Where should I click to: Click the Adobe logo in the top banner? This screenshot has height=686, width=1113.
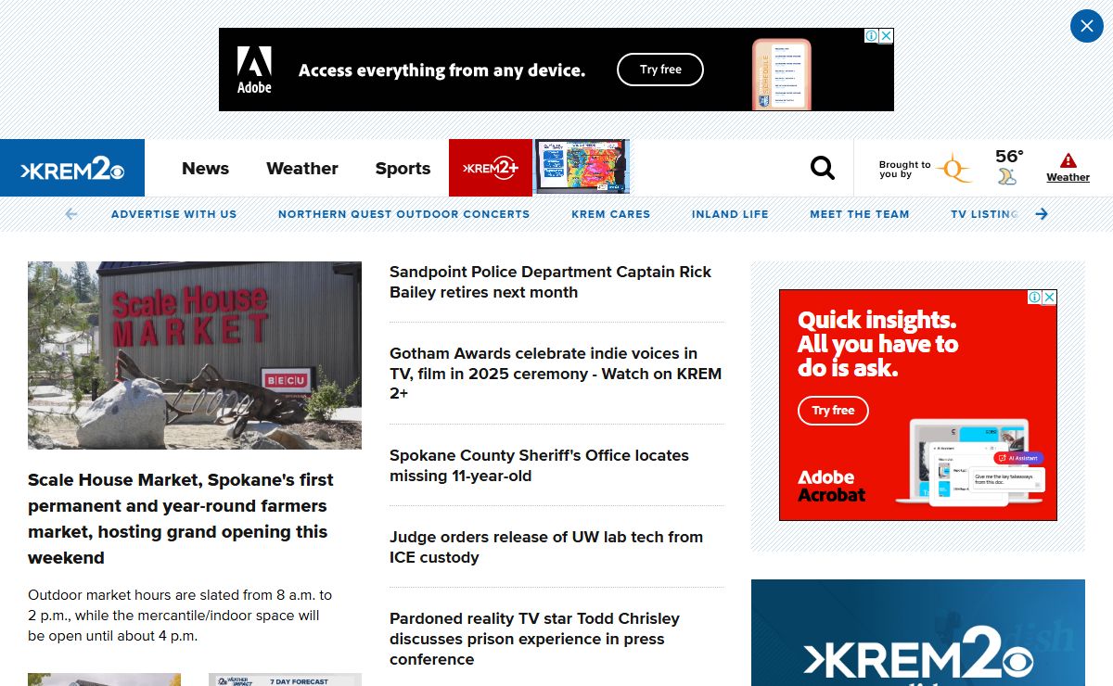tap(254, 70)
